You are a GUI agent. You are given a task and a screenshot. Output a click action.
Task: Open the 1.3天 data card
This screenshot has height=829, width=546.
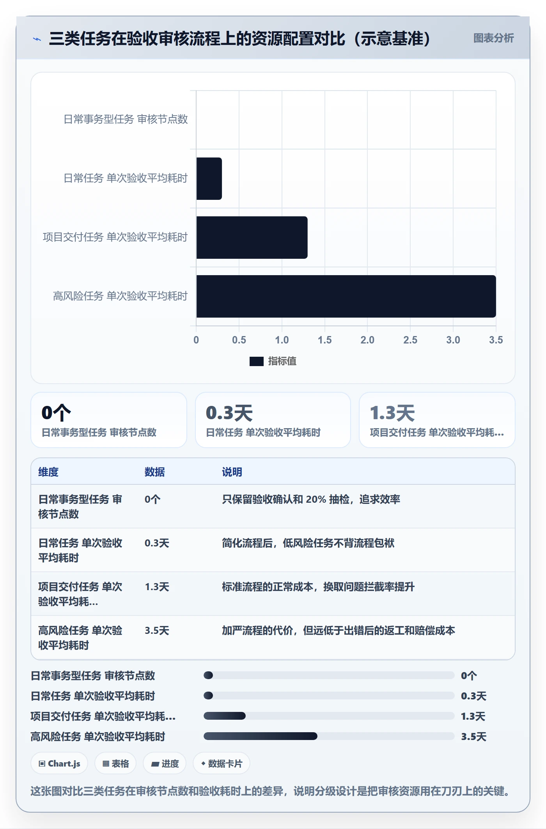pyautogui.click(x=437, y=420)
